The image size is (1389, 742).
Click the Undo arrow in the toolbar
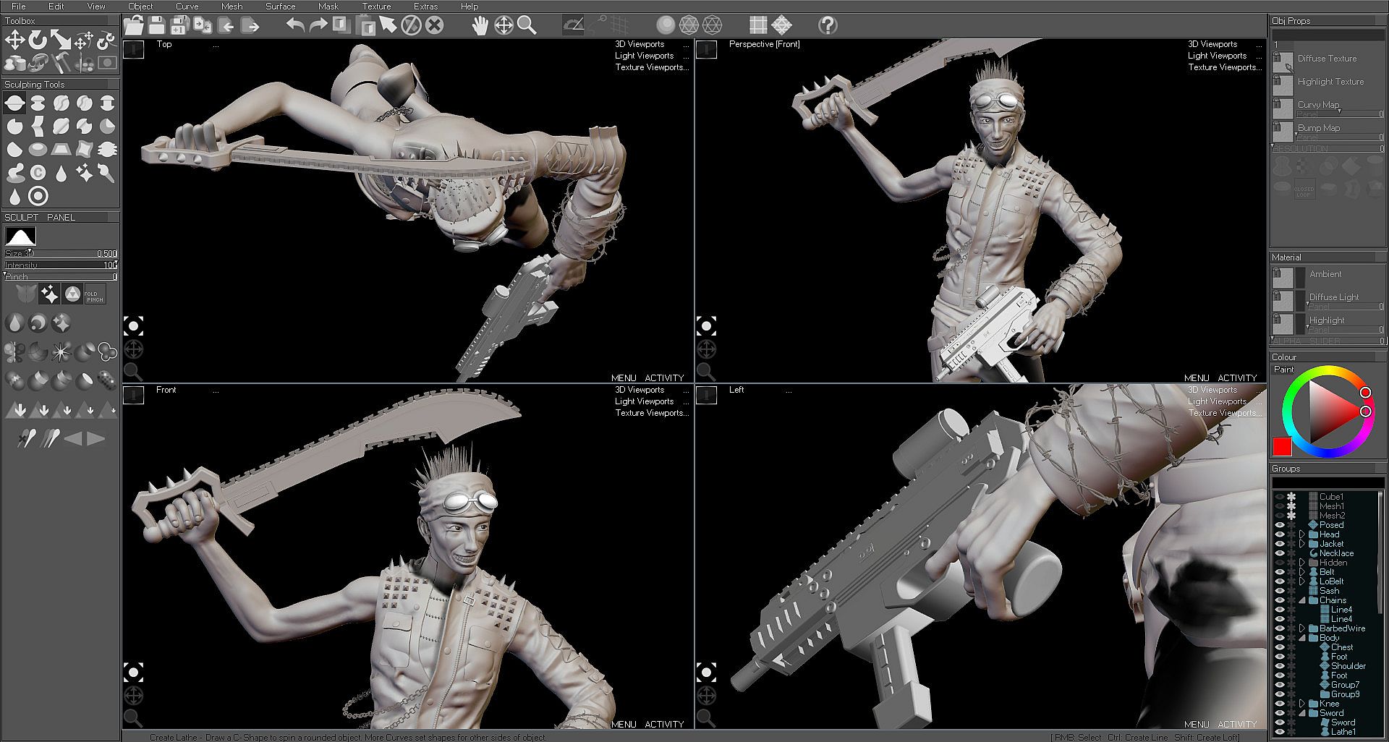(x=295, y=26)
